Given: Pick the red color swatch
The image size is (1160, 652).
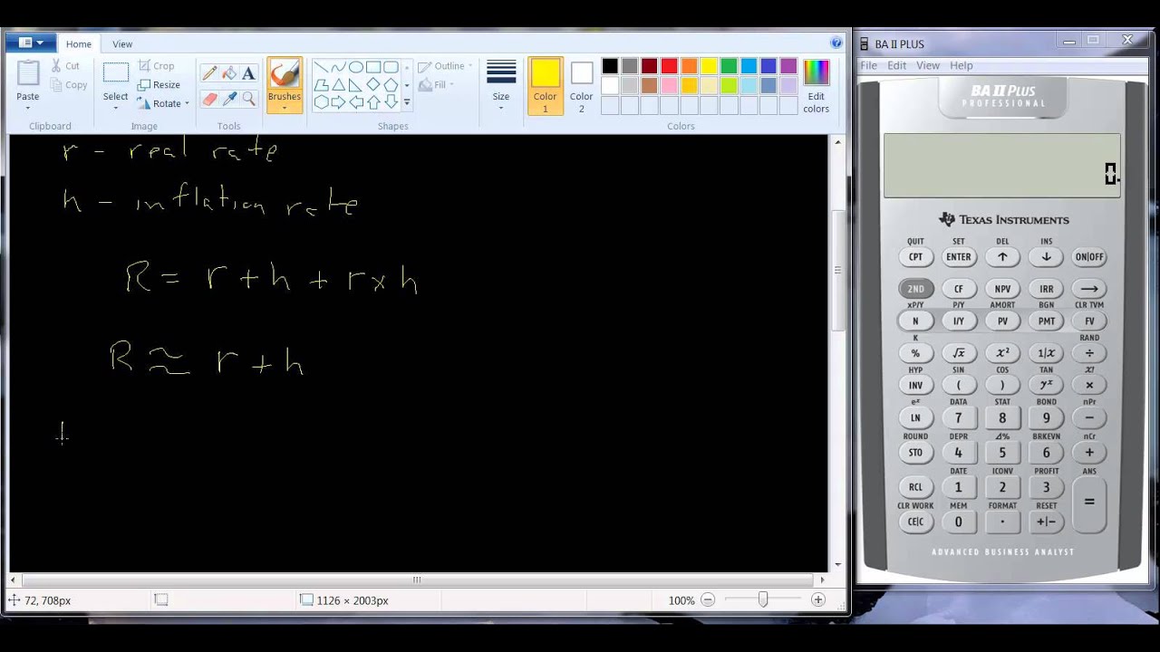Looking at the screenshot, I should coord(669,66).
